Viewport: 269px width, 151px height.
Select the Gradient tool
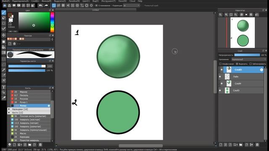[4, 52]
